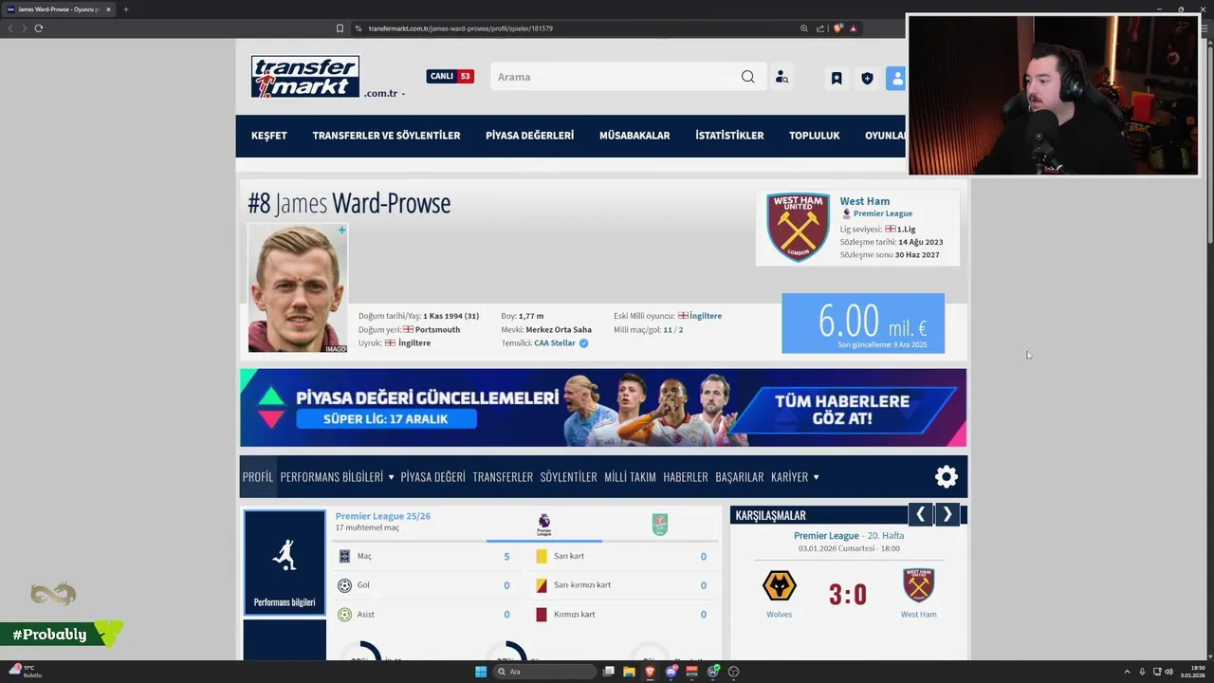The image size is (1214, 683).
Task: Click the Brave shields lion icon
Action: [837, 28]
